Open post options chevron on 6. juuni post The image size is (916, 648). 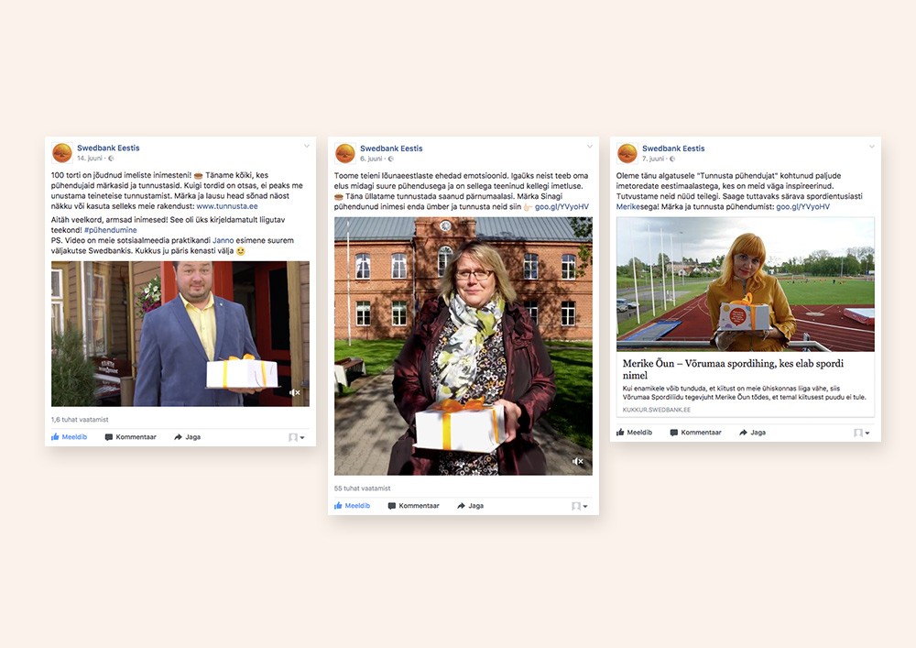point(589,147)
